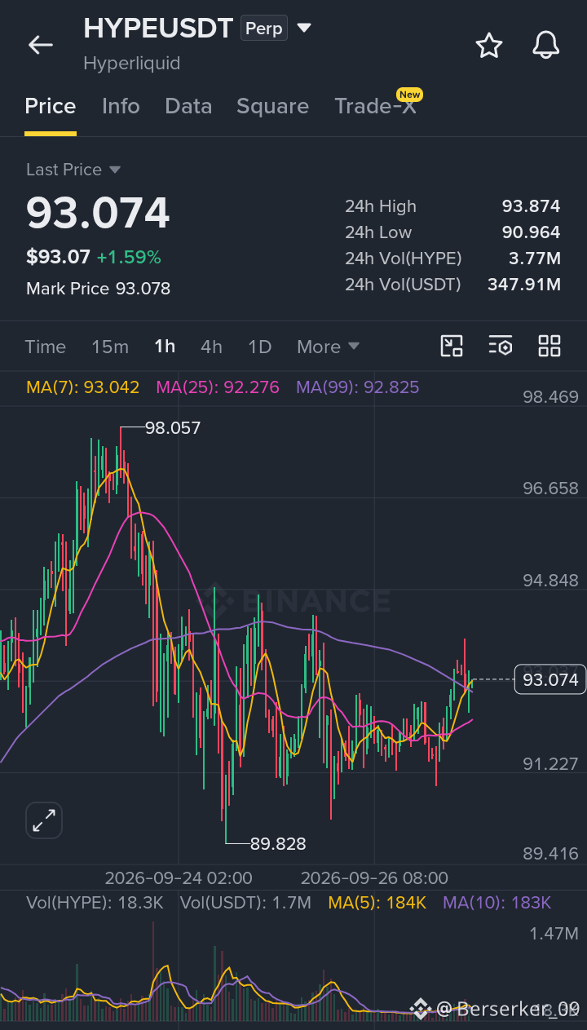Image resolution: width=587 pixels, height=1030 pixels.
Task: Open the grid layout icon
Action: (549, 346)
